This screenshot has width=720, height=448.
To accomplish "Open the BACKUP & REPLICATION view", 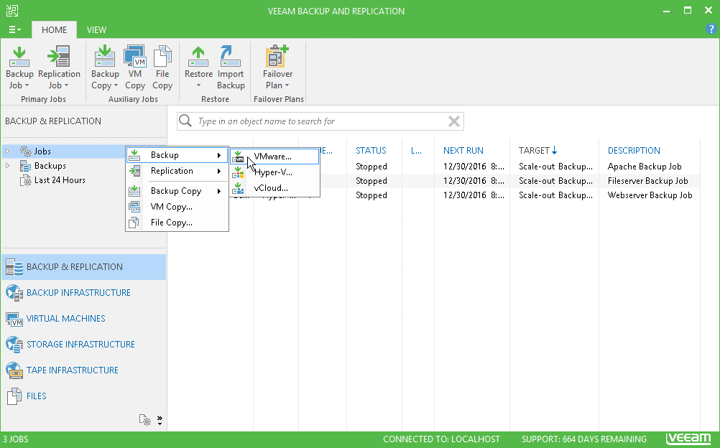I will click(x=83, y=267).
